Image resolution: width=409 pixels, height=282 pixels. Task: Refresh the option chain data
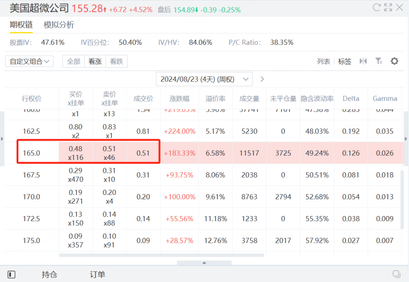(377, 7)
